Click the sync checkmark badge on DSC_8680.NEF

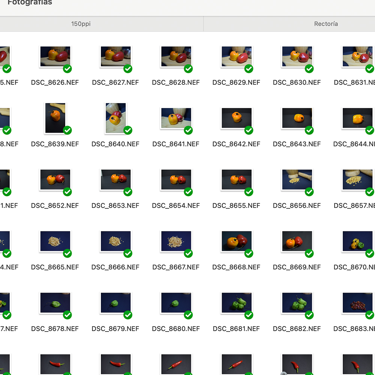pyautogui.click(x=189, y=315)
